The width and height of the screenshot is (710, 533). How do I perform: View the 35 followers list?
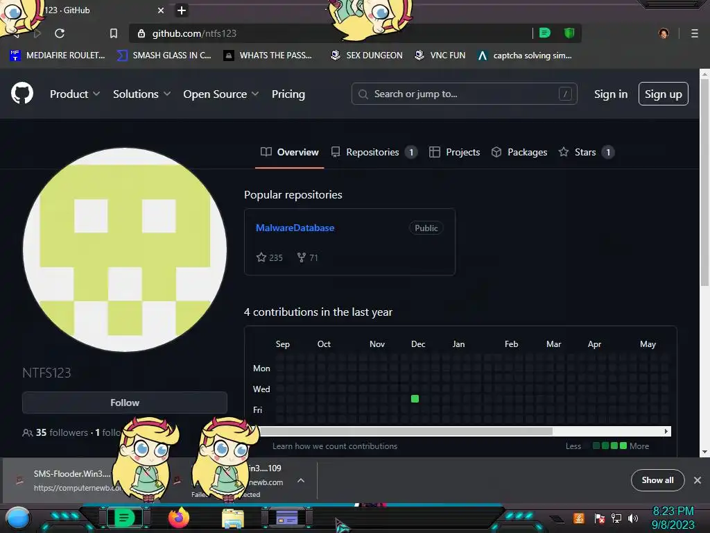[55, 432]
